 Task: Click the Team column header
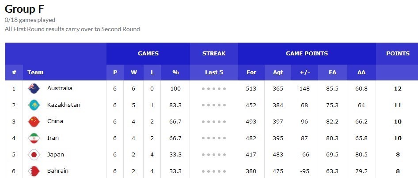[x=35, y=73]
